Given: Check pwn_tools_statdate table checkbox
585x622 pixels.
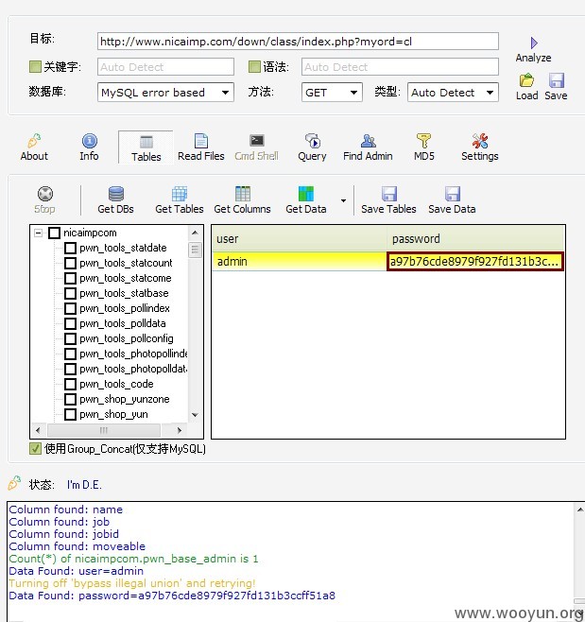Looking at the screenshot, I should point(70,248).
